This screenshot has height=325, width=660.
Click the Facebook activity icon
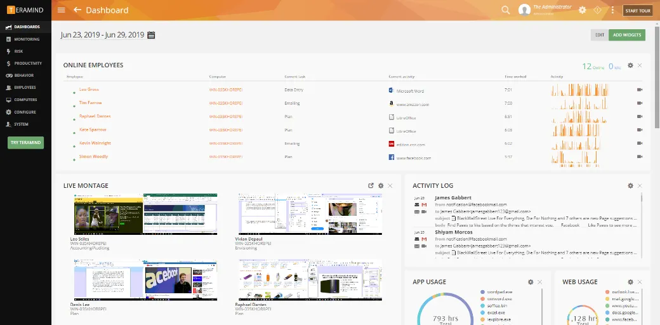point(392,157)
